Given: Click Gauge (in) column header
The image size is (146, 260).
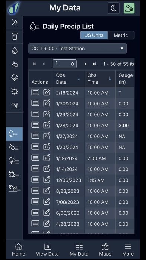Looking at the screenshot, I should coord(125,78).
